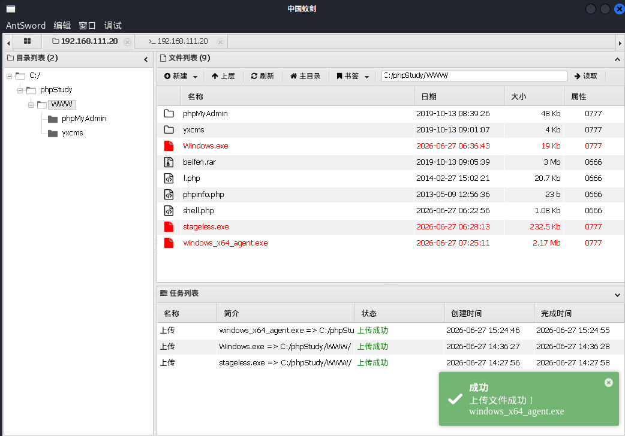Image resolution: width=625 pixels, height=436 pixels.
Task: Select the Windows.exe file name
Action: click(x=206, y=146)
